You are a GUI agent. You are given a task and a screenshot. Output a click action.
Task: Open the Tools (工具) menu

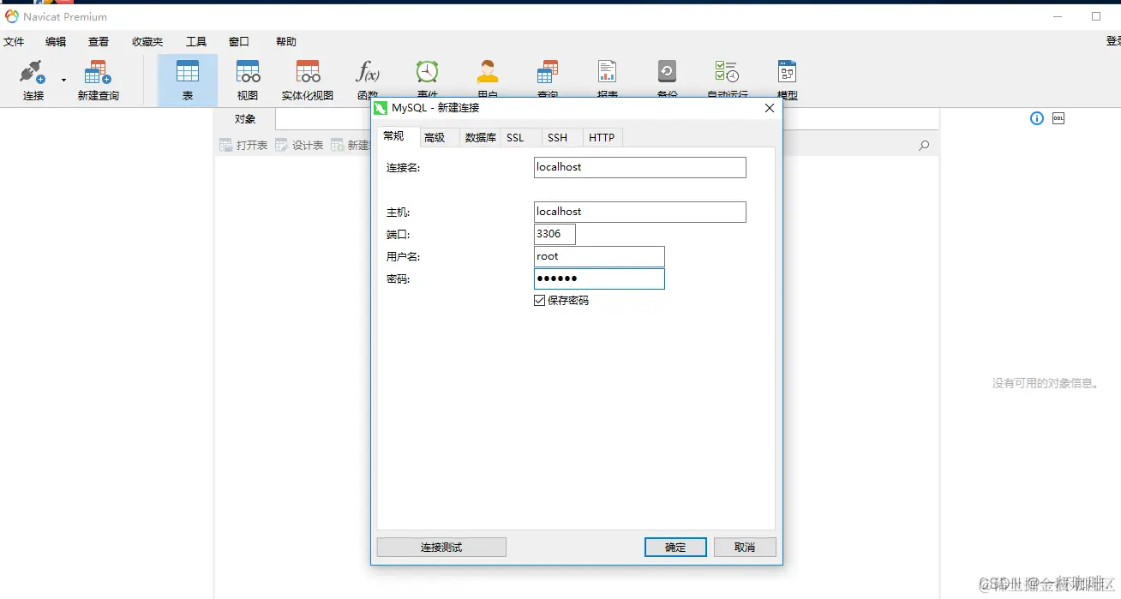[196, 41]
